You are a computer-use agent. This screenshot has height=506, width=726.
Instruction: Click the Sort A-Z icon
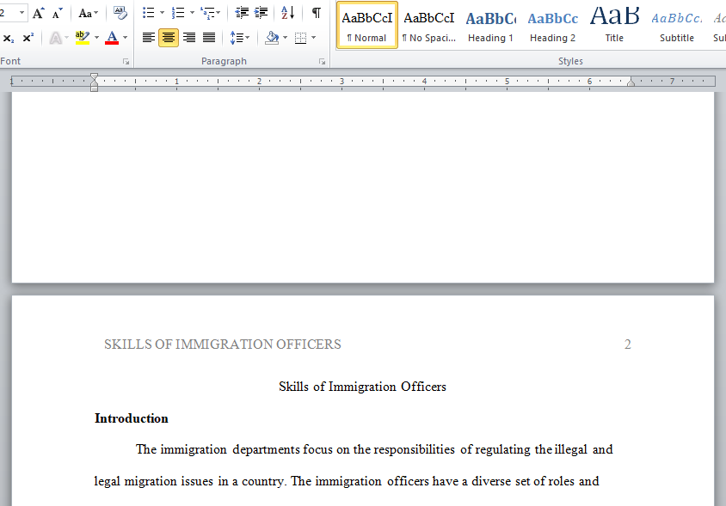pos(287,13)
